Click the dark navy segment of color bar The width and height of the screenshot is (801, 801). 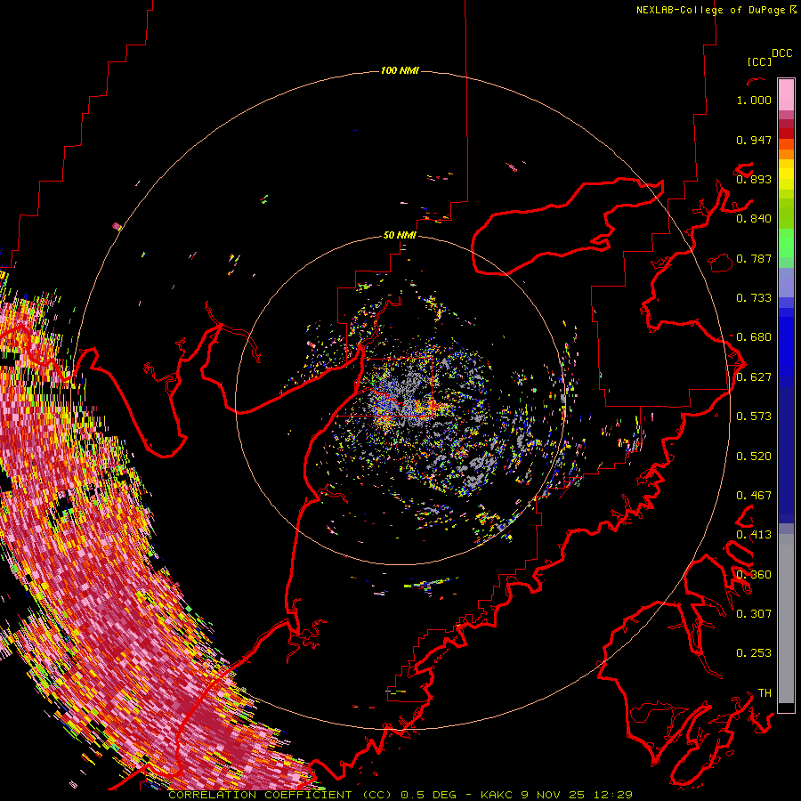(786, 455)
